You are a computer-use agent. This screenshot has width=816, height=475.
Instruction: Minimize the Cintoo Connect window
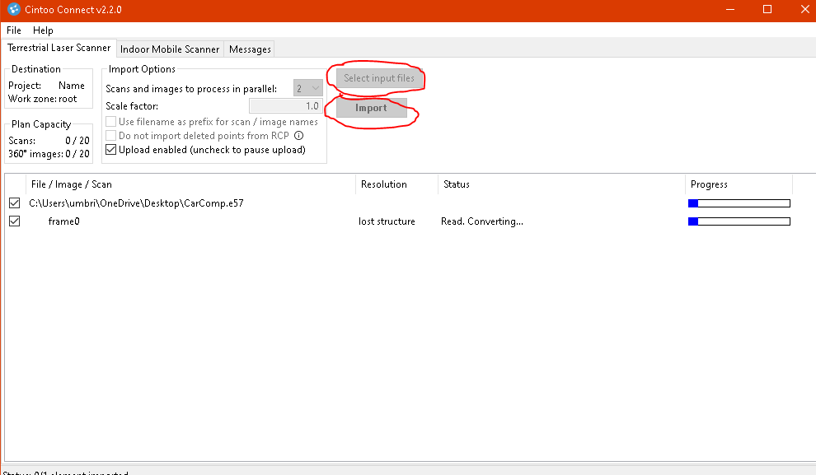pos(730,9)
